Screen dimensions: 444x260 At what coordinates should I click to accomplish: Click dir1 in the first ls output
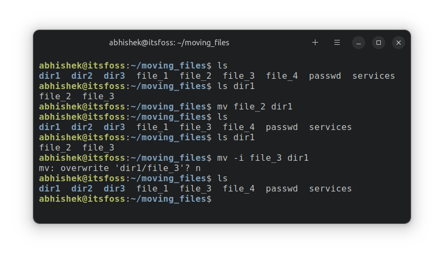[50, 76]
